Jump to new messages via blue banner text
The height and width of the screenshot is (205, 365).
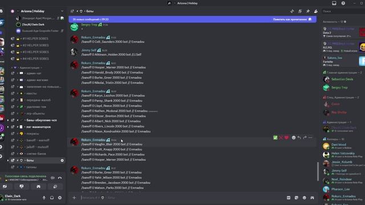tap(91, 19)
